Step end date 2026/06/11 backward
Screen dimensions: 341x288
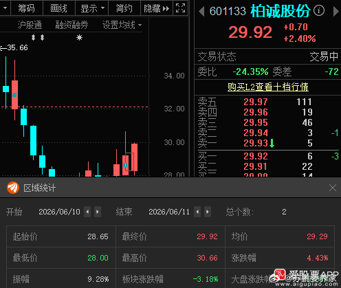(197, 212)
